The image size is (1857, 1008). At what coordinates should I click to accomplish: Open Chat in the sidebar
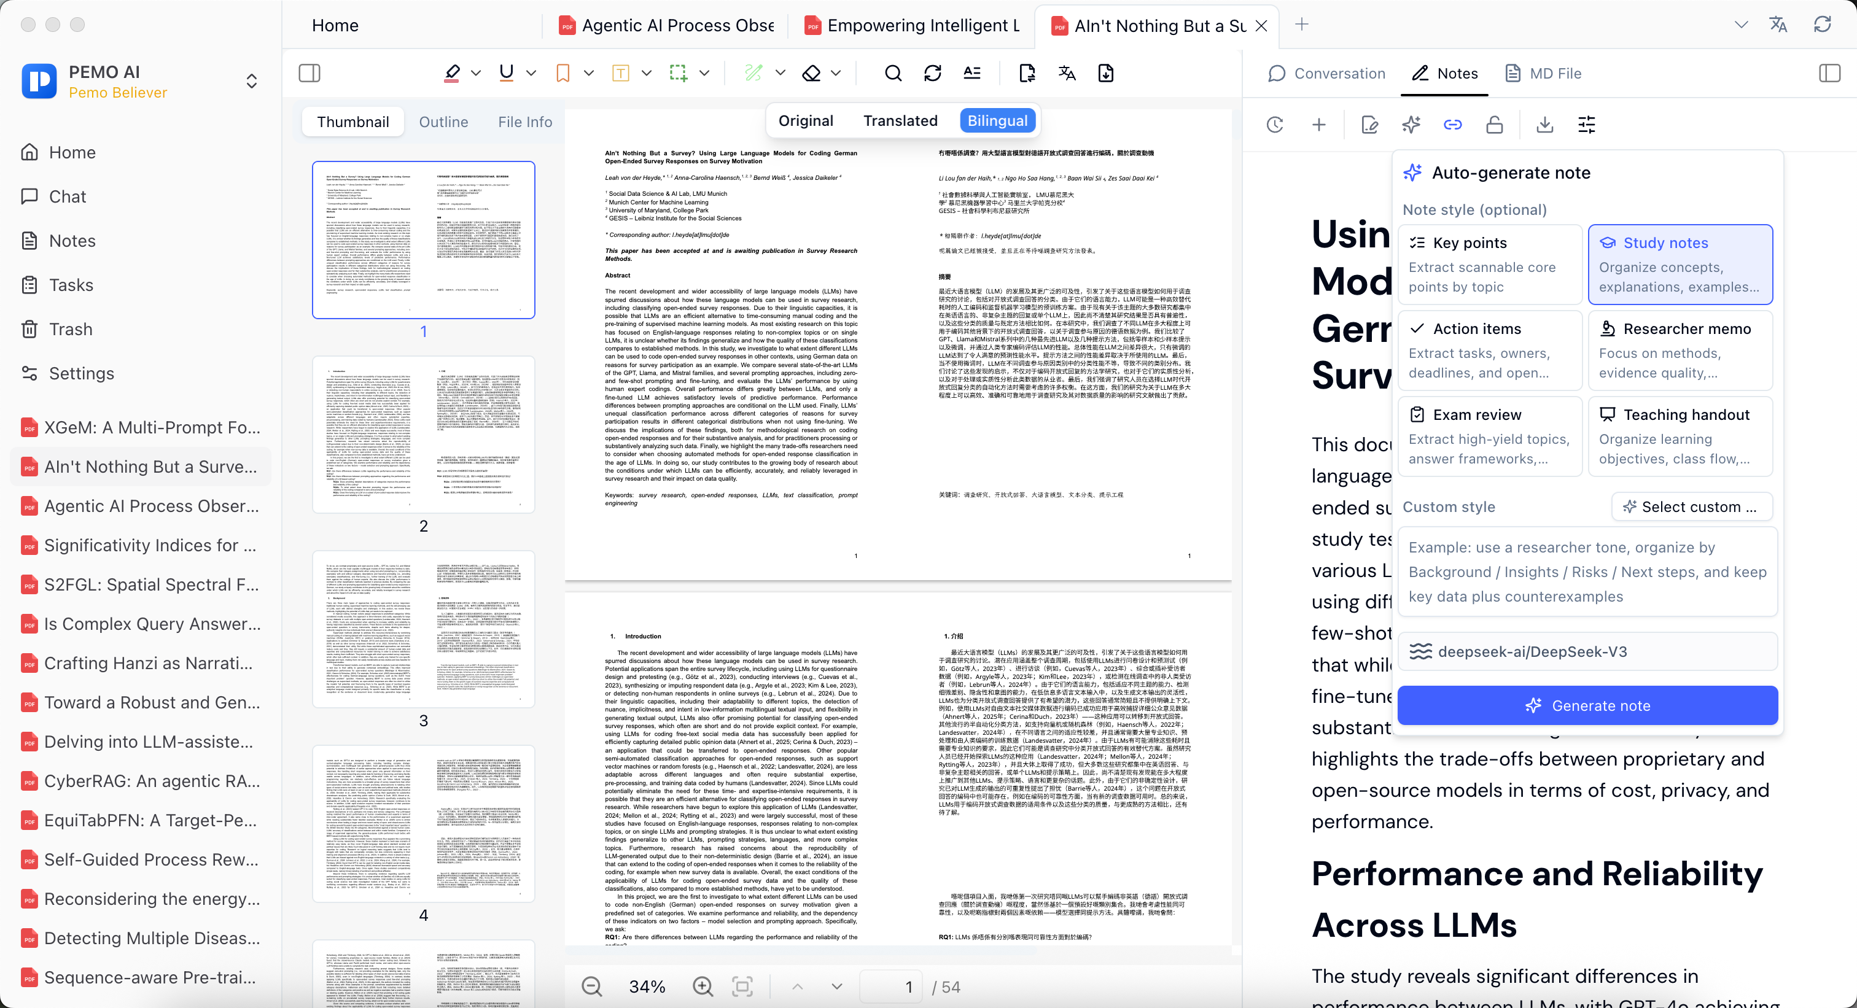coord(67,196)
